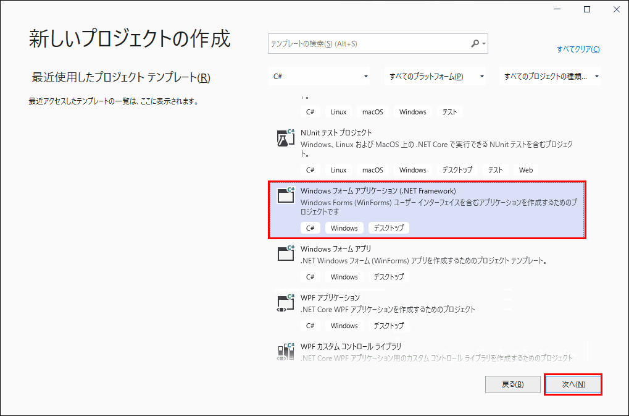Screen dimensions: 629x416
Task: Open the すべてのプロジェクトの種類 filter dropdown
Action: tap(550, 76)
